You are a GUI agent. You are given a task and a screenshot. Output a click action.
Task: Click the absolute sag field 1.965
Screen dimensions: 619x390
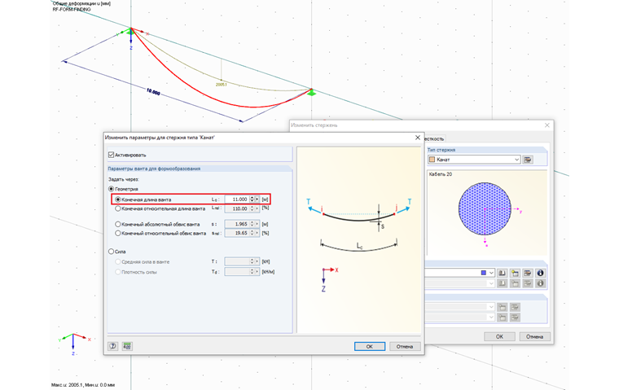tap(237, 224)
